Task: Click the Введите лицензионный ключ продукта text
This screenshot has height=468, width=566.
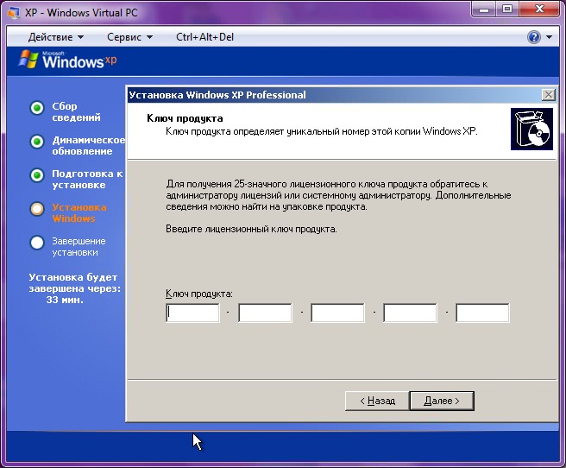Action: point(251,229)
